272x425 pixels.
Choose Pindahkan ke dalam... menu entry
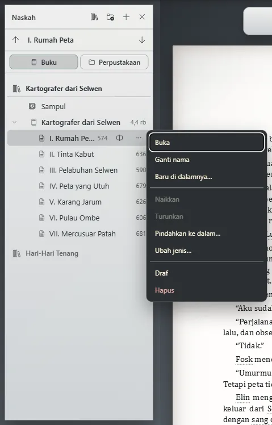[207, 234]
